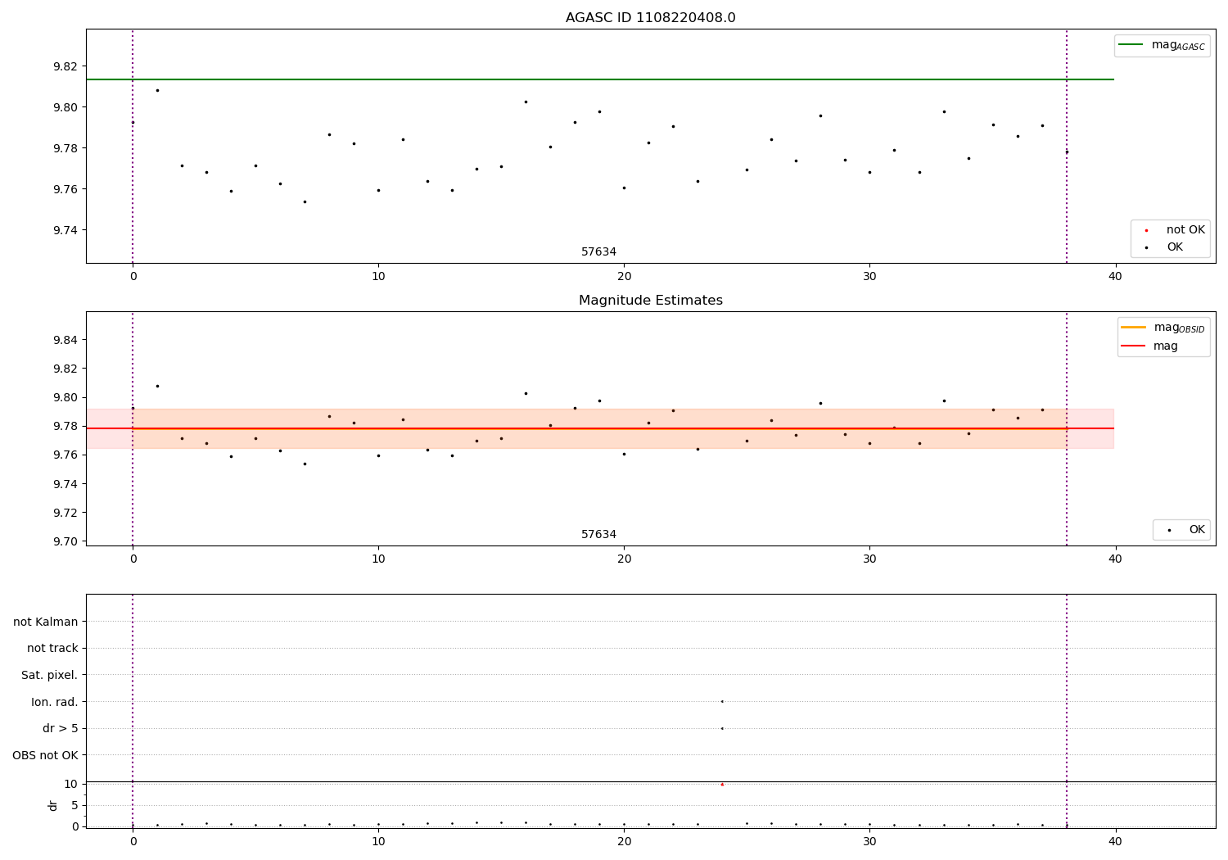Click x-axis tick 40 of the AGASC ID plot
The width and height of the screenshot is (1228, 860).
(1115, 277)
